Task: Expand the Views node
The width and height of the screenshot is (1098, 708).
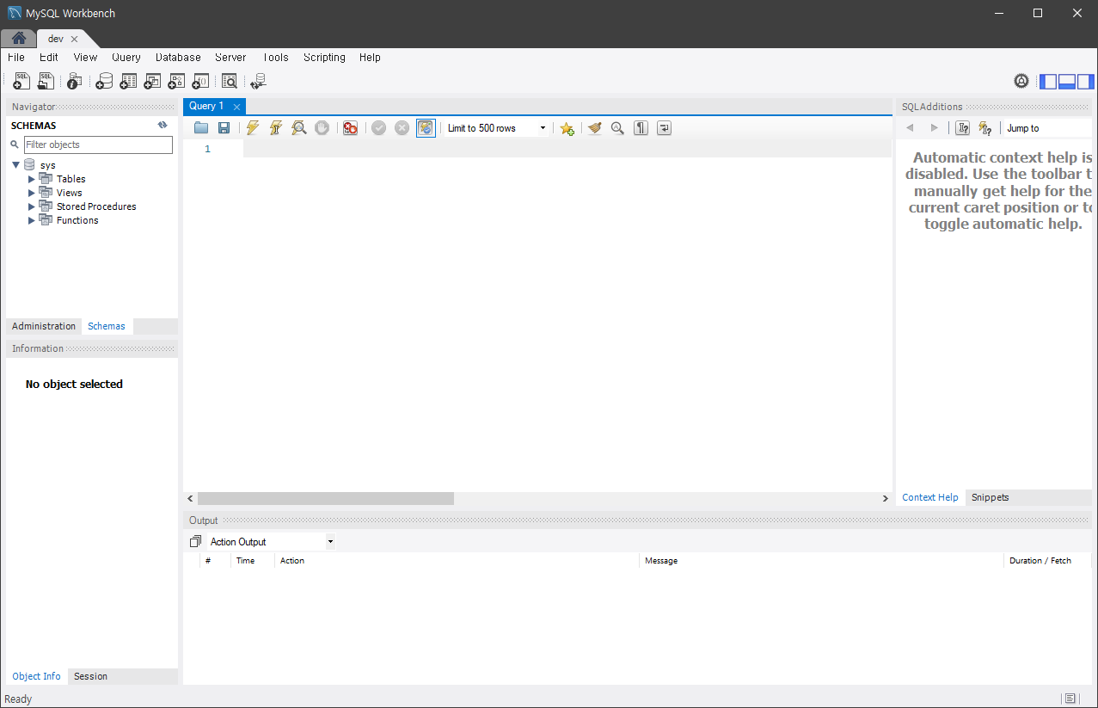Action: coord(32,193)
